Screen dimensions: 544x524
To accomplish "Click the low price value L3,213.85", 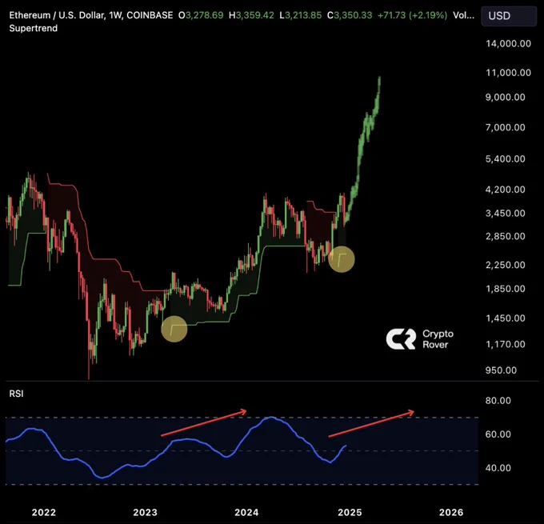I will [301, 15].
